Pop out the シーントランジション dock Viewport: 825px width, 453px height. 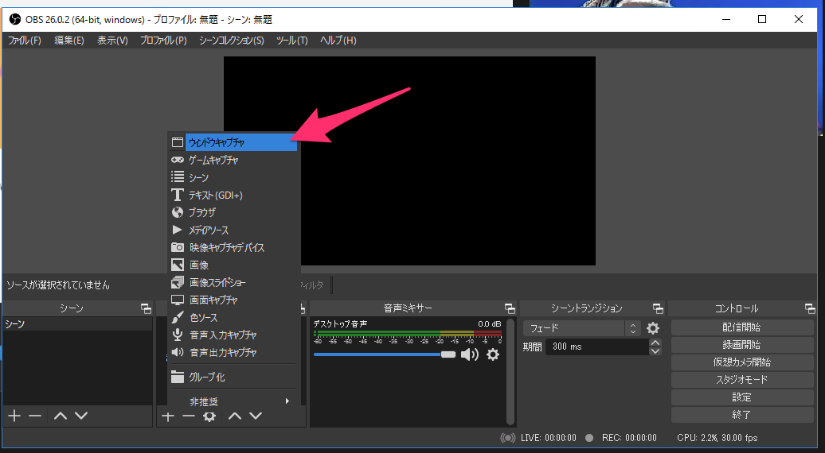tap(658, 308)
